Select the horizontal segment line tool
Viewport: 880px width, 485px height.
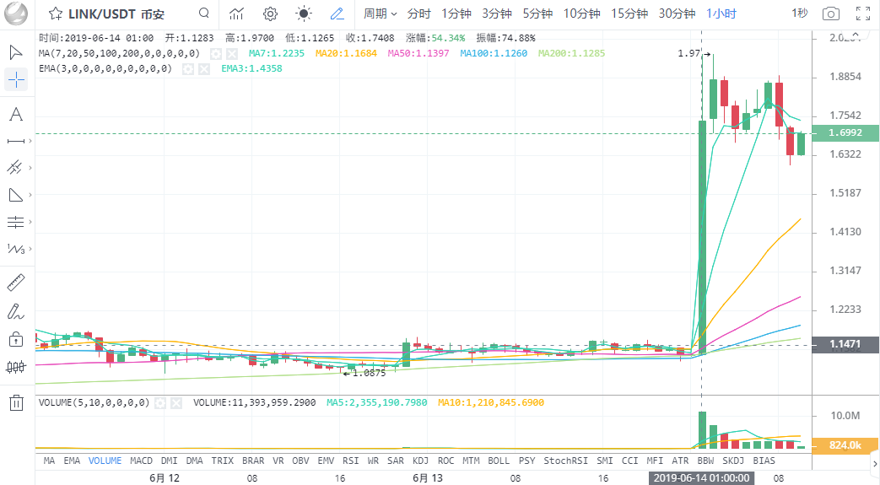click(x=16, y=141)
